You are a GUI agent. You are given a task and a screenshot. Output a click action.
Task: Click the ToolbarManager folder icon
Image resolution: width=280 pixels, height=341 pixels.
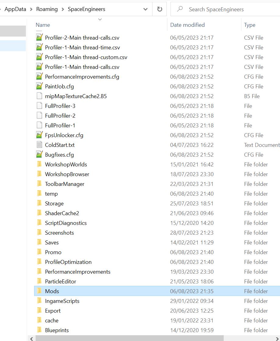tap(39, 184)
